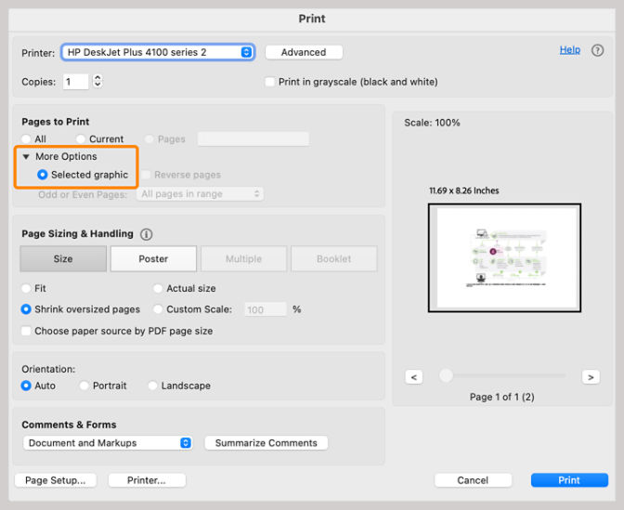Viewport: 624px width, 510px height.
Task: Click the help question mark icon
Action: pyautogui.click(x=597, y=50)
